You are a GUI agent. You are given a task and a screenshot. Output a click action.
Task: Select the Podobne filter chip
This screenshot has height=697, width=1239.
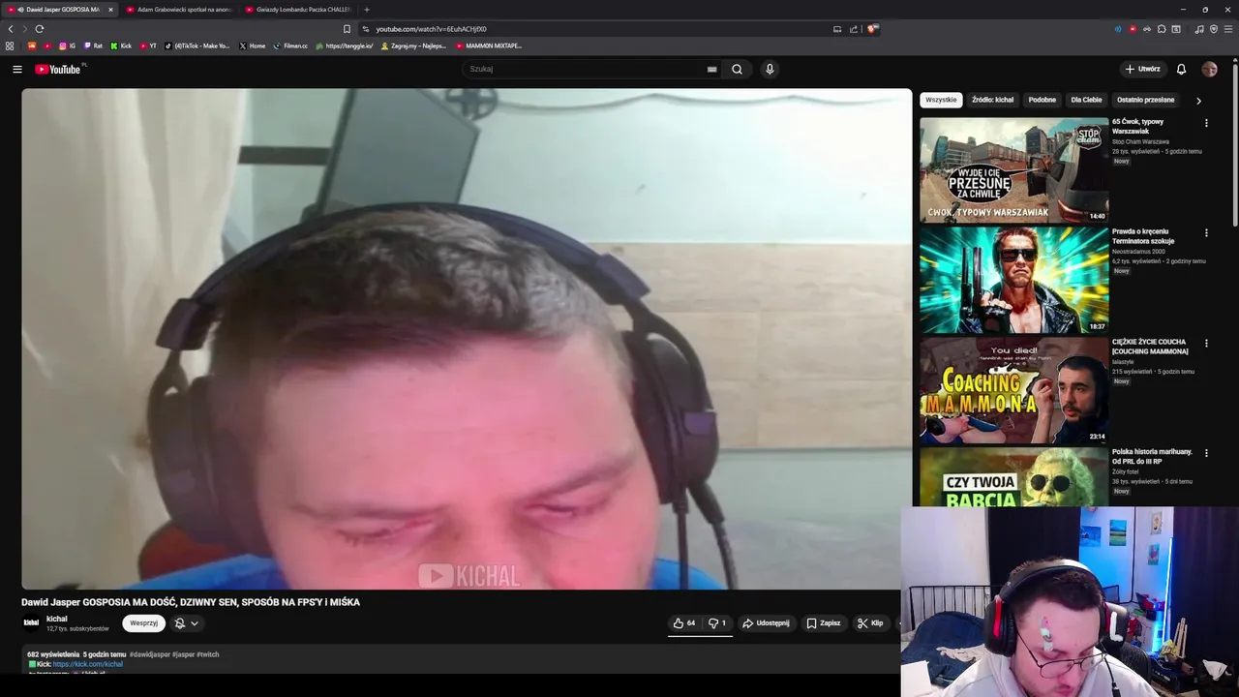(1043, 100)
